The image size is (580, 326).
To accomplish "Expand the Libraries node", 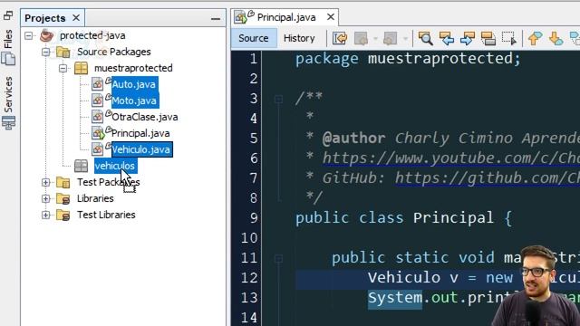I will point(45,198).
